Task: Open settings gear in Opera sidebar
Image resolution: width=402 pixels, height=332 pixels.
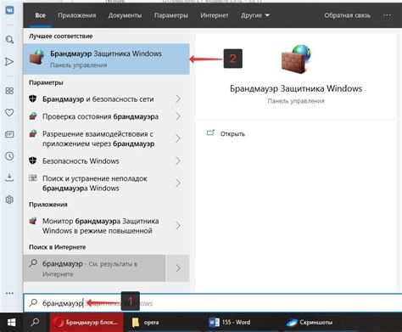Action: click(x=9, y=200)
